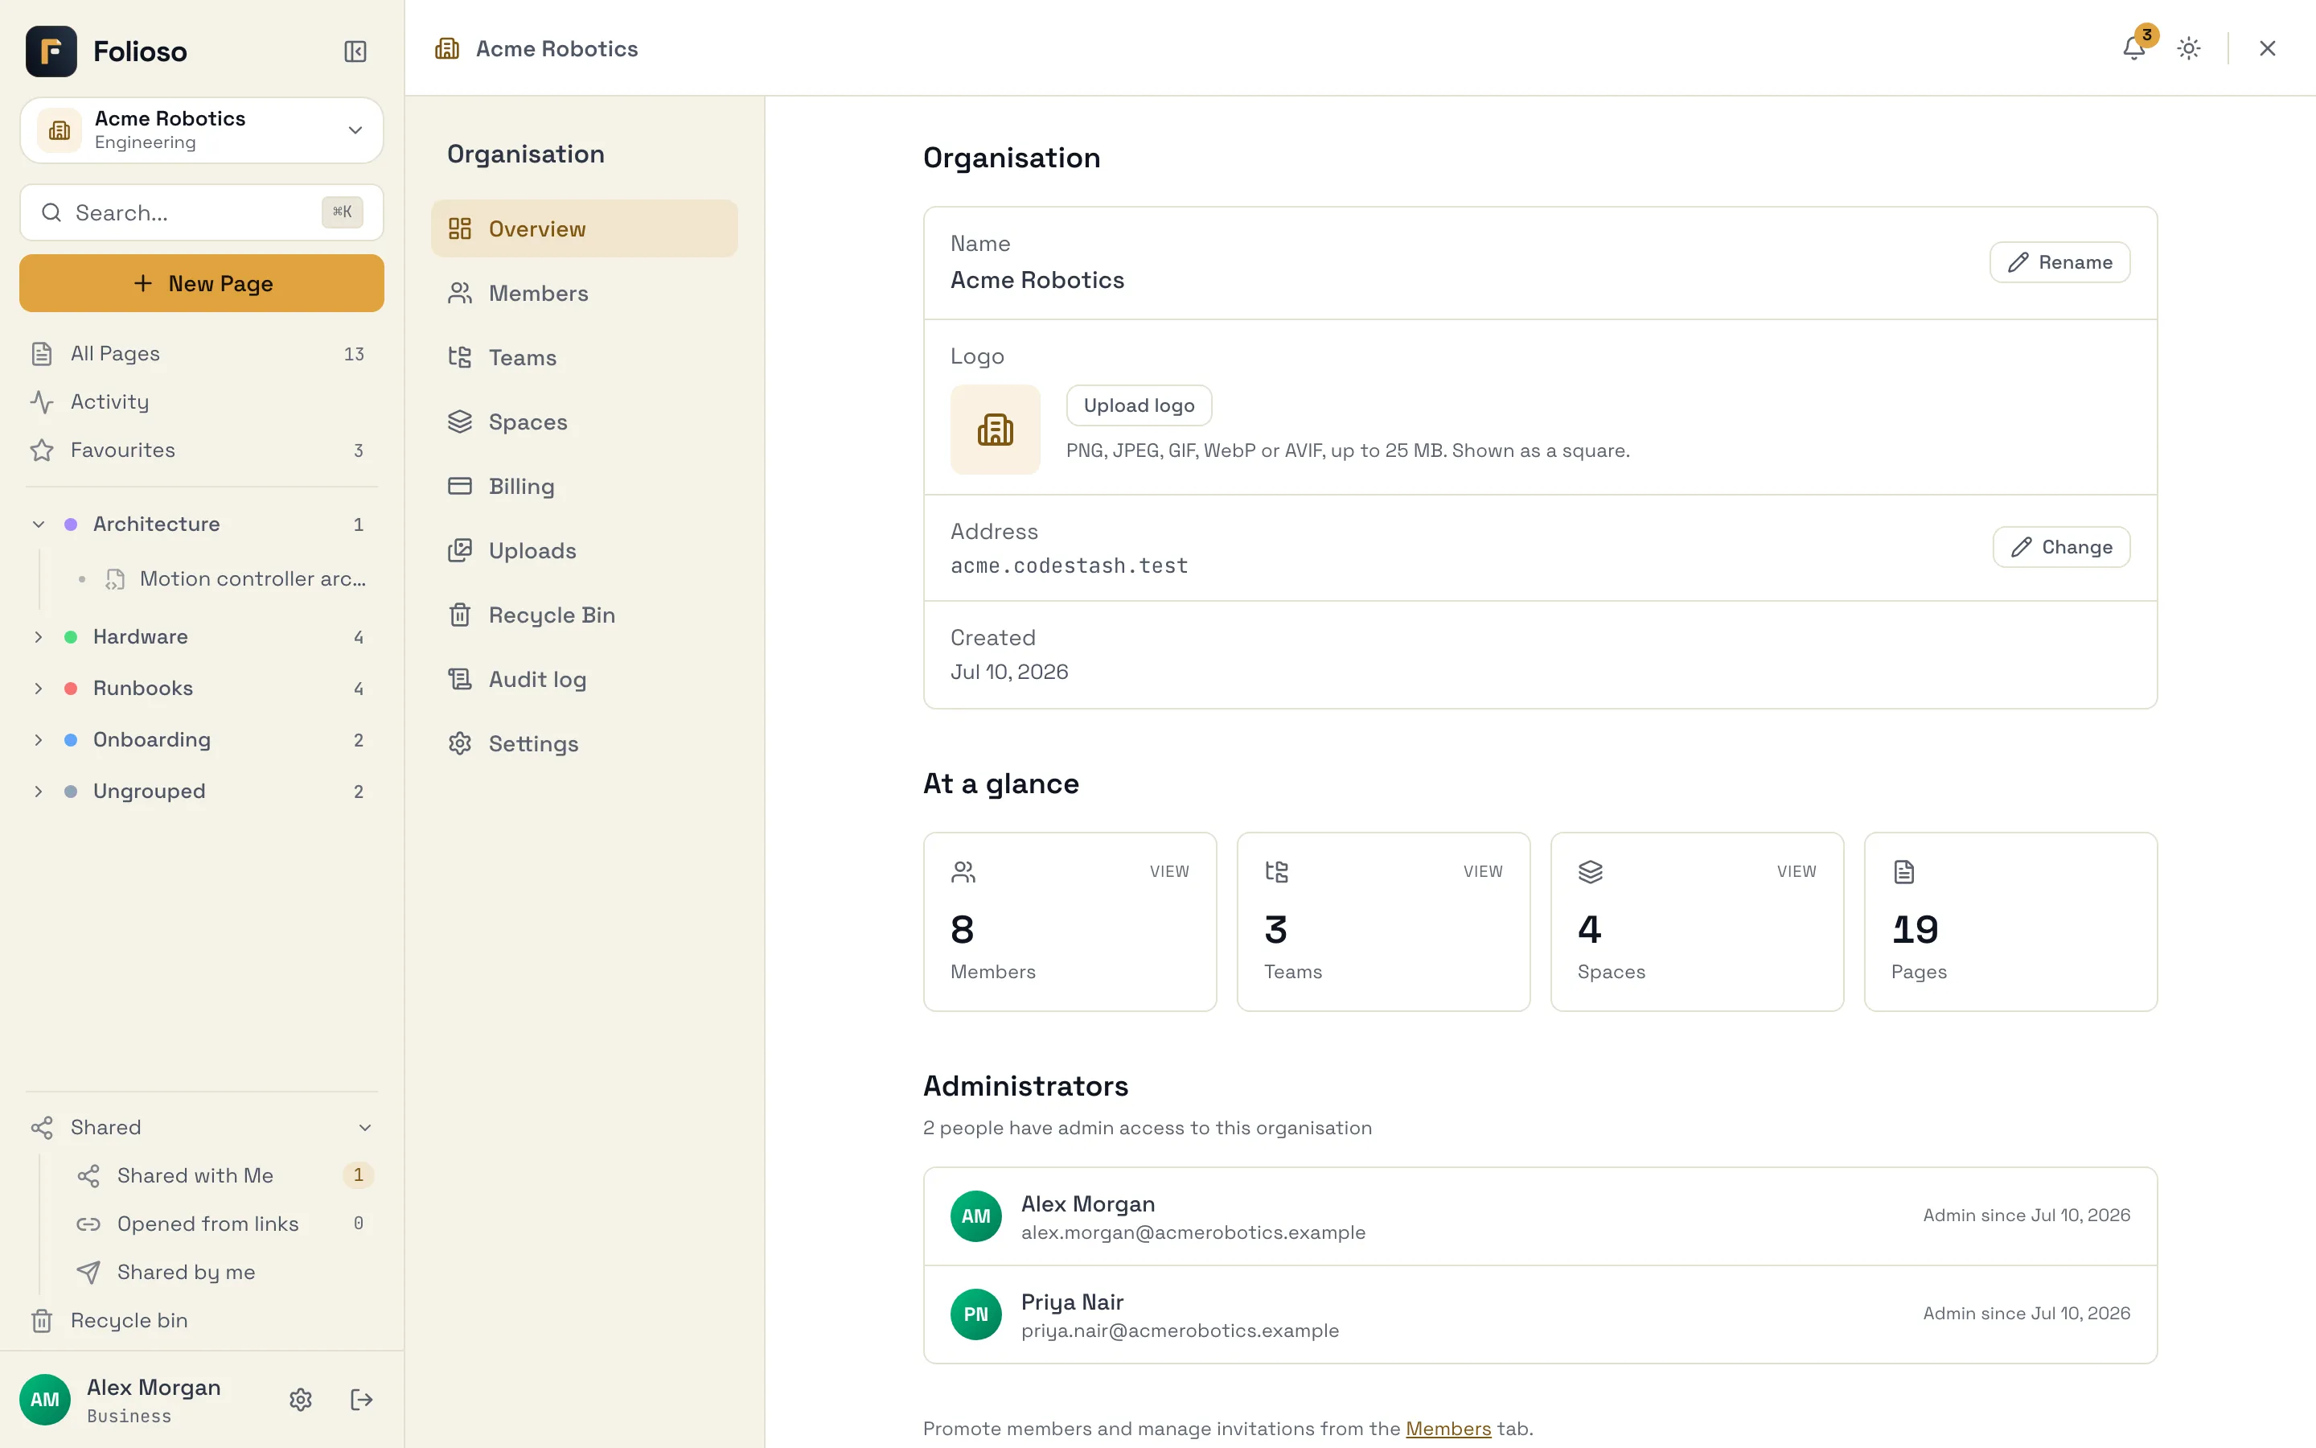The image size is (2316, 1448).
Task: Switch to Spaces tab
Action: tap(584, 422)
